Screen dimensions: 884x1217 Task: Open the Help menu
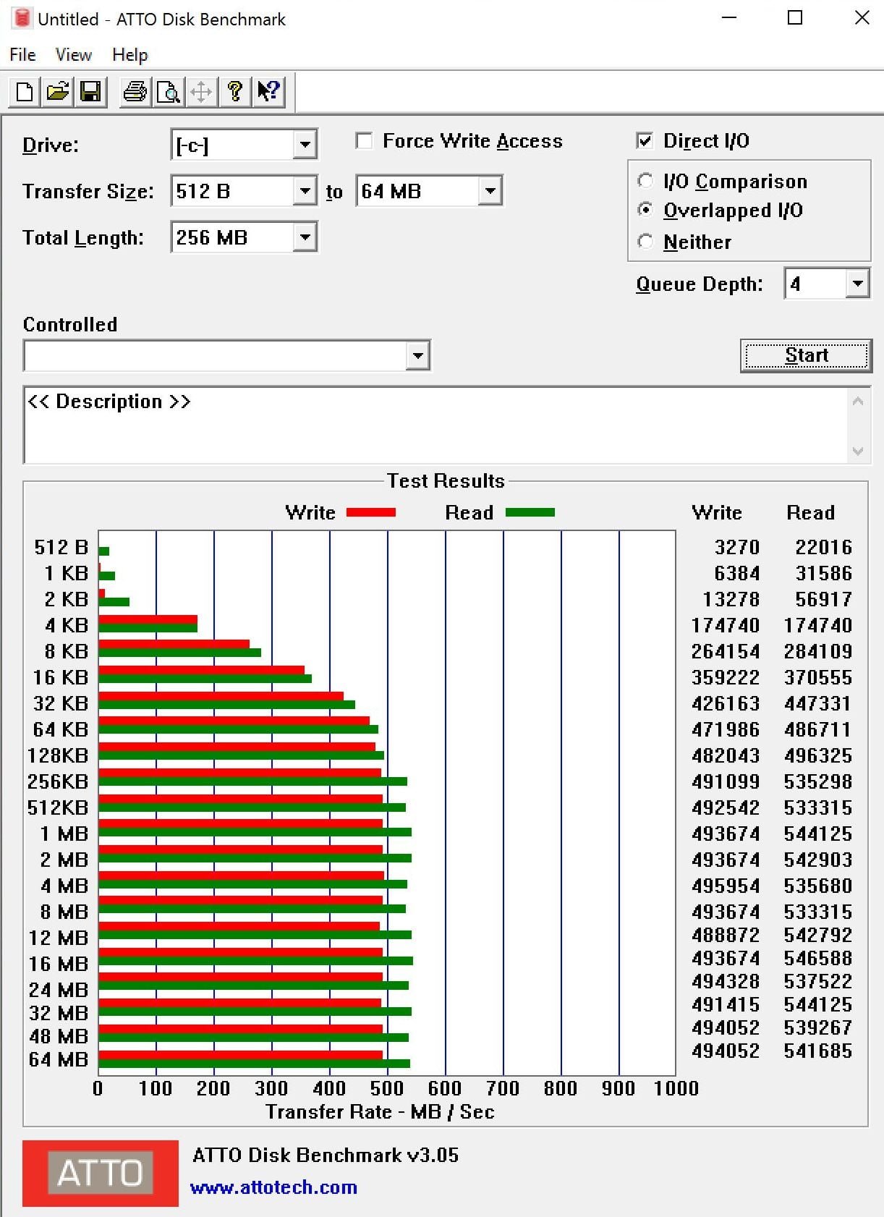(129, 55)
